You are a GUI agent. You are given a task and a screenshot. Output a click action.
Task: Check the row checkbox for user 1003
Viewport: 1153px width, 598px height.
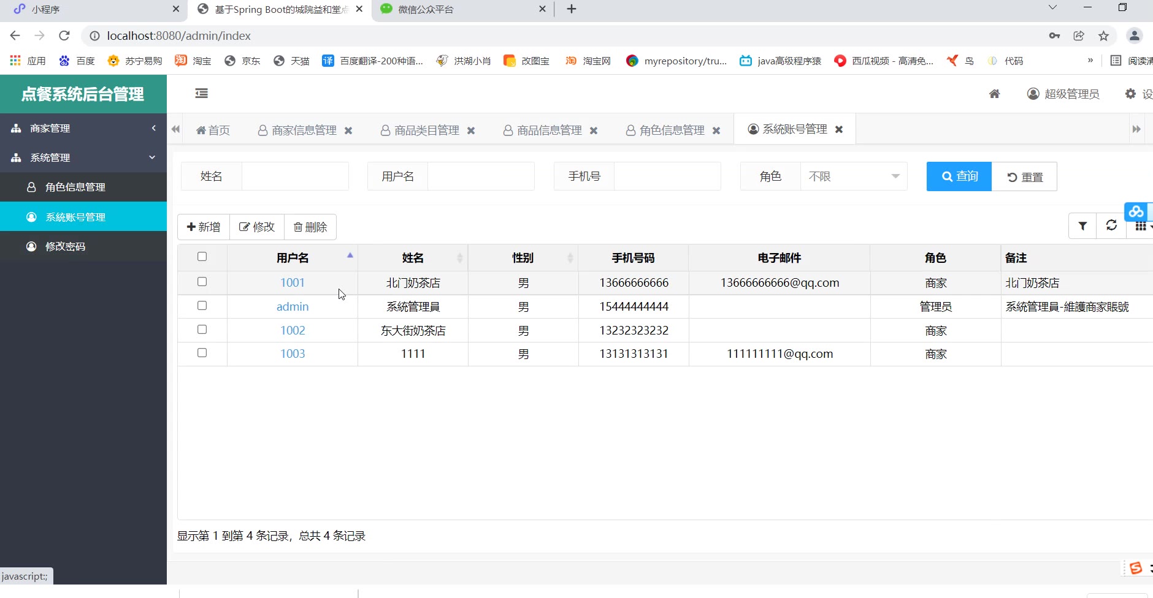[202, 353]
